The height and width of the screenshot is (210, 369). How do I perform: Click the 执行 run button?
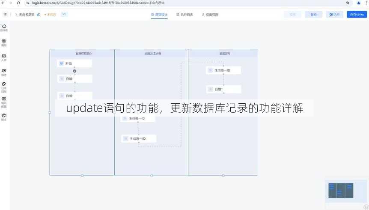coord(334,15)
